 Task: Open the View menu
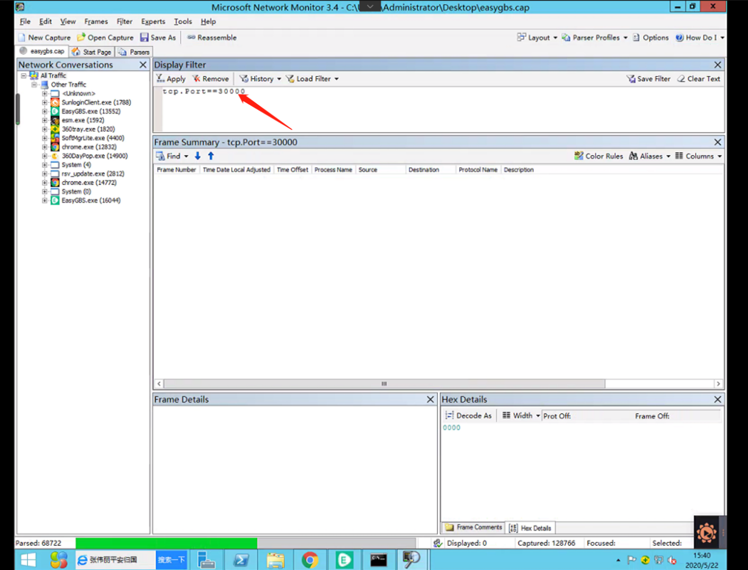click(68, 22)
